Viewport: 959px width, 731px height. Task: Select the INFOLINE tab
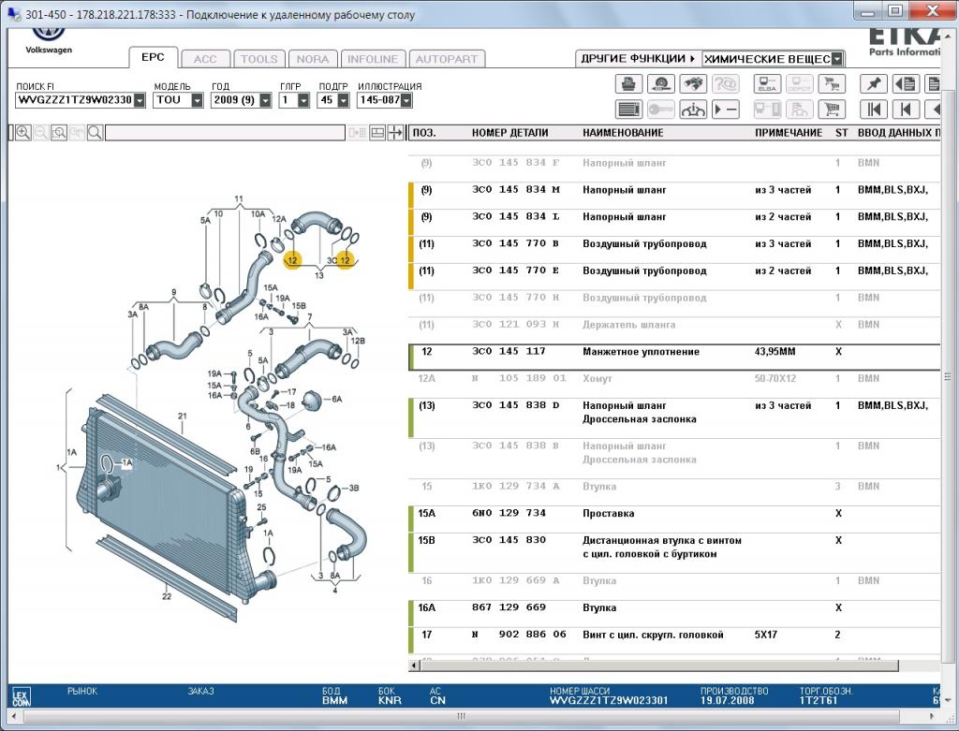[x=373, y=59]
